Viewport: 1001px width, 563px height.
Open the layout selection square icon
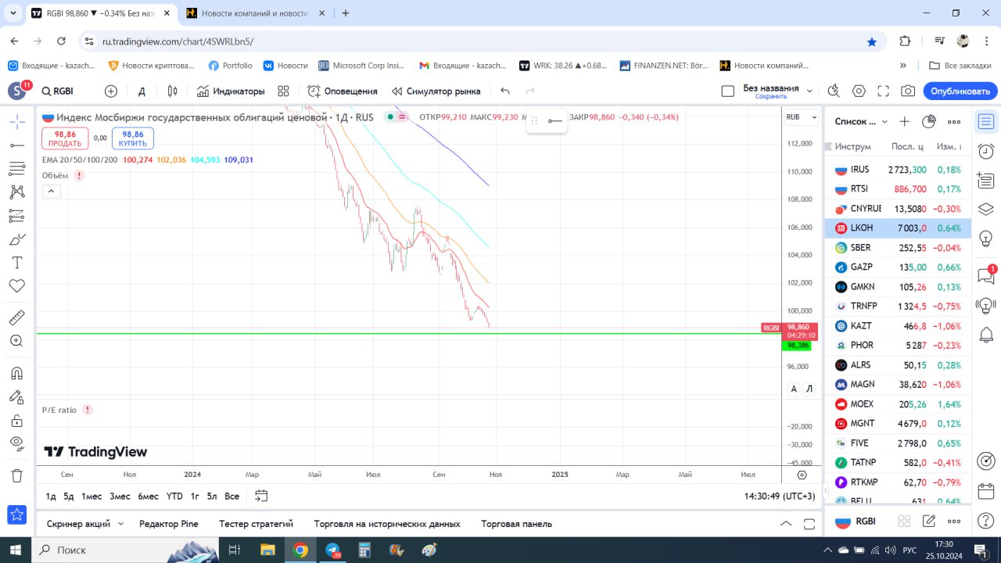click(x=727, y=91)
